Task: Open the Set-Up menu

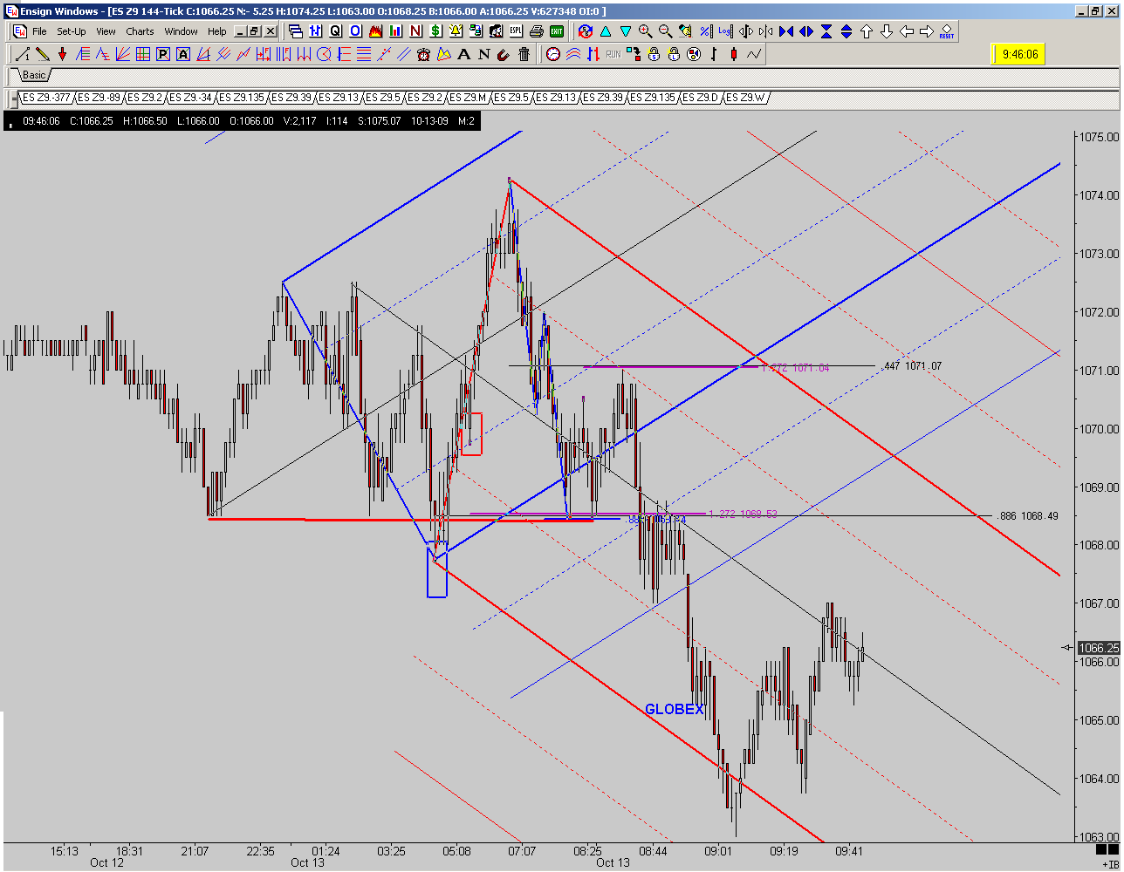Action: (72, 31)
